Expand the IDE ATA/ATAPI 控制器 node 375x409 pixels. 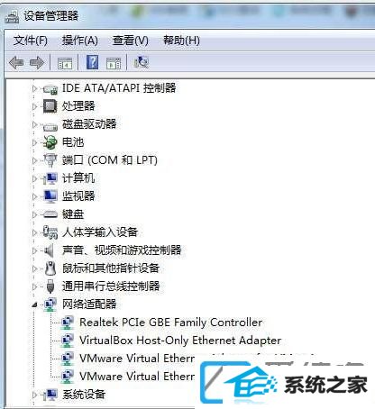pyautogui.click(x=34, y=88)
